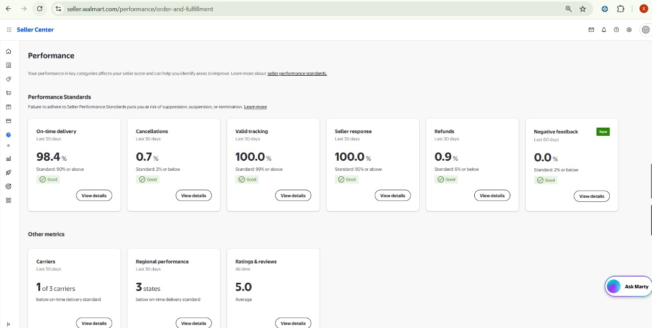View details for Negative feedback
Image resolution: width=652 pixels, height=328 pixels.
click(x=591, y=196)
